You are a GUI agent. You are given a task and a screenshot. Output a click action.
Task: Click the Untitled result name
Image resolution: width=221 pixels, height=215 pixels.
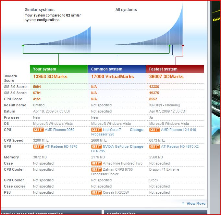[x=39, y=105]
